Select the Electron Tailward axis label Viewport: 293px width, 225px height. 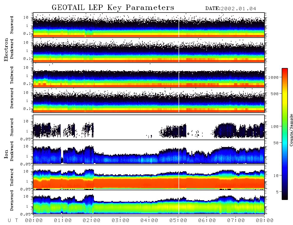coord(12,75)
